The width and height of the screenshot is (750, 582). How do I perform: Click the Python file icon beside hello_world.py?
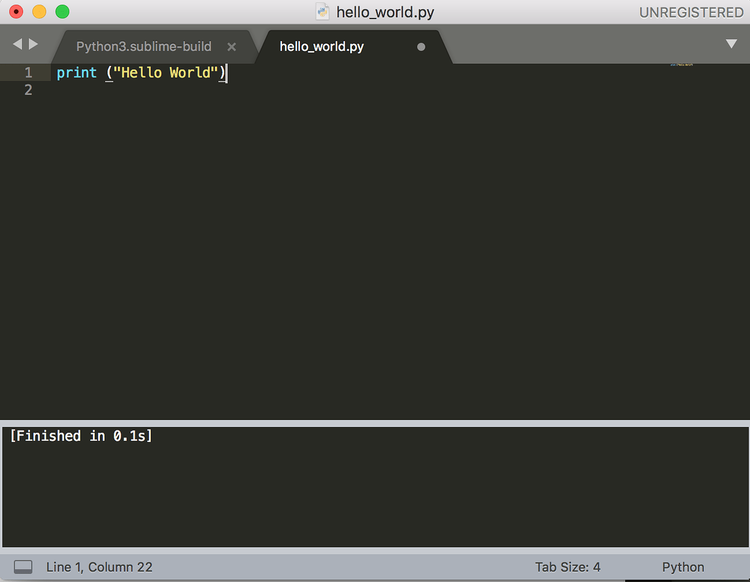click(322, 11)
